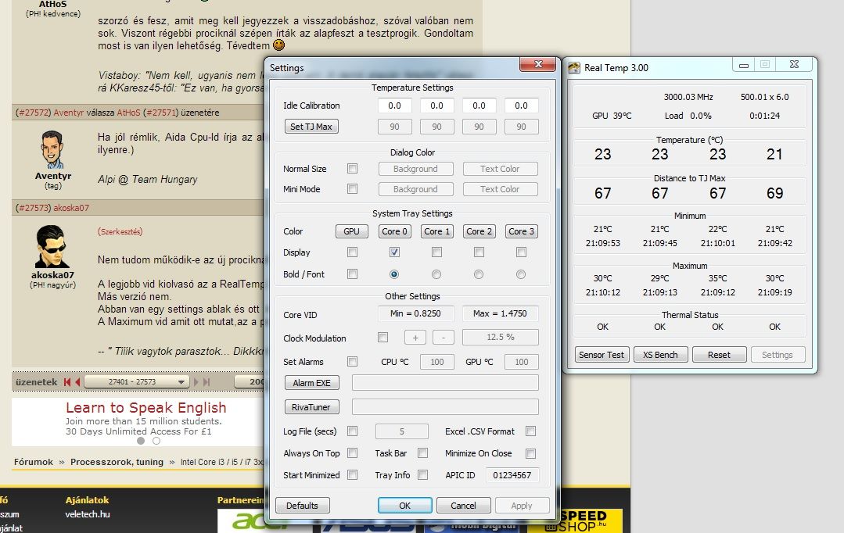Toggle Tray Info checkbox
This screenshot has width=844, height=533.
tap(422, 475)
